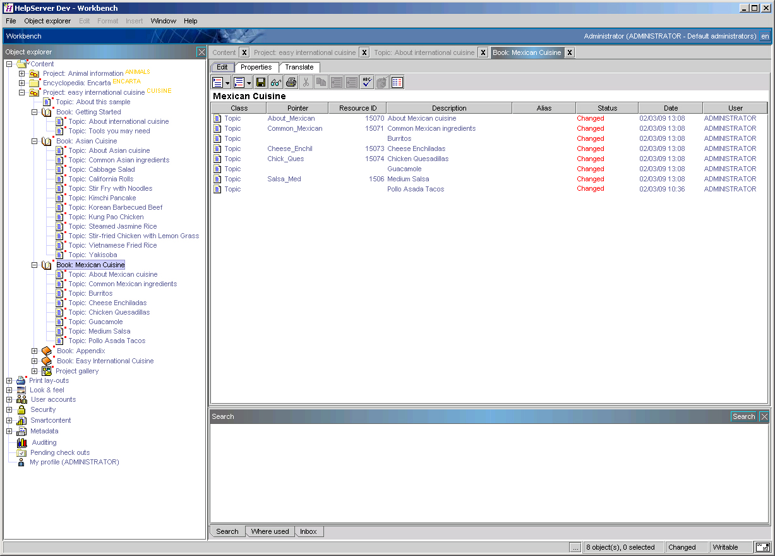Select the Pollo Asada Tacos table row
Screen dimensions: 775x556
click(415, 189)
